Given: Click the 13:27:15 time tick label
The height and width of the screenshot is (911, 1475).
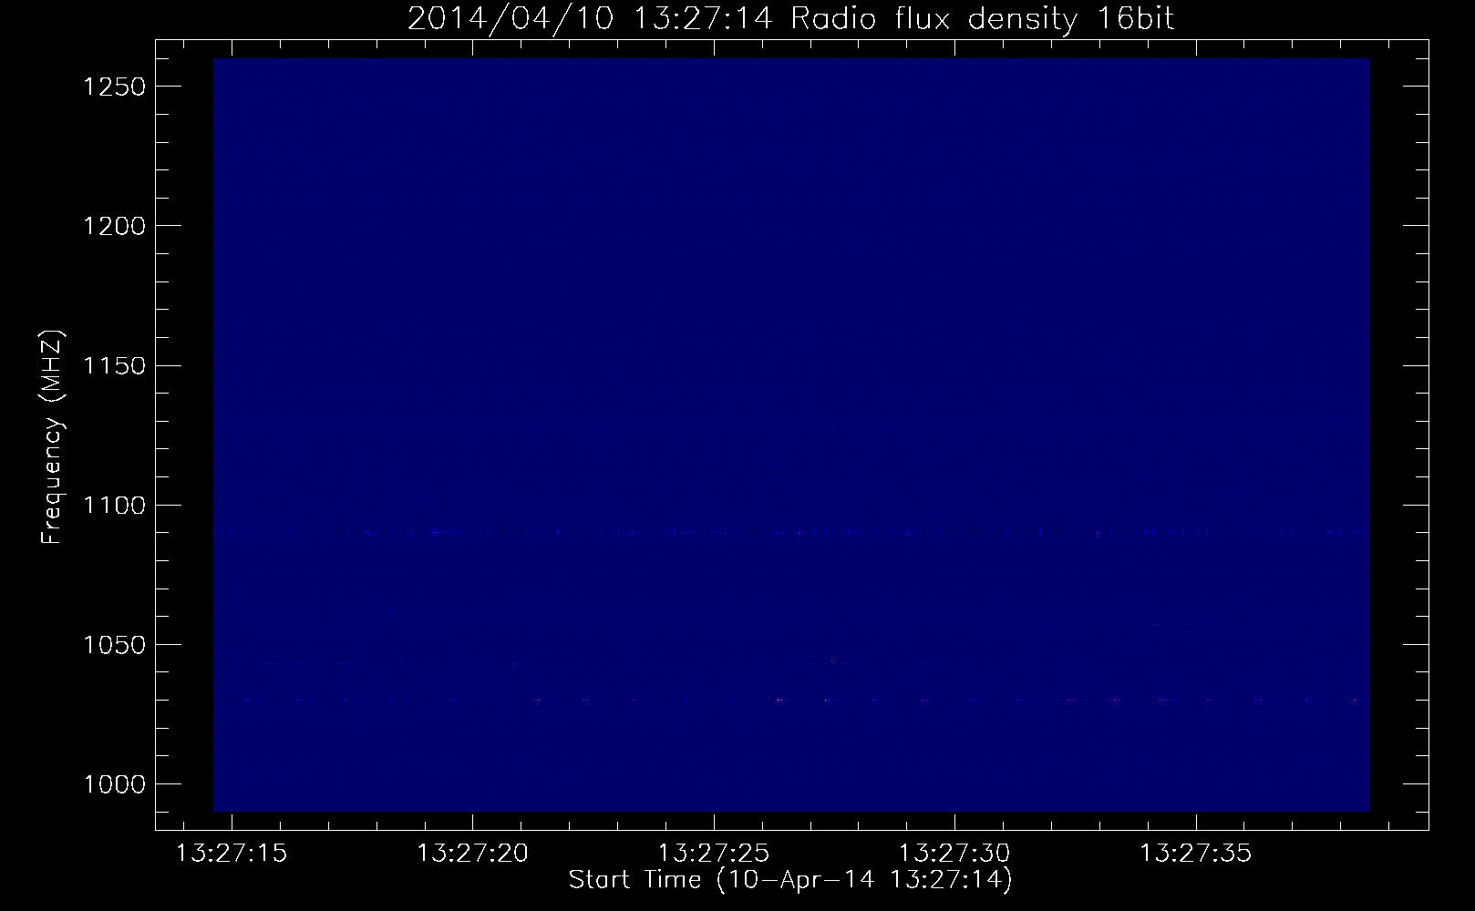Looking at the screenshot, I should [x=232, y=854].
